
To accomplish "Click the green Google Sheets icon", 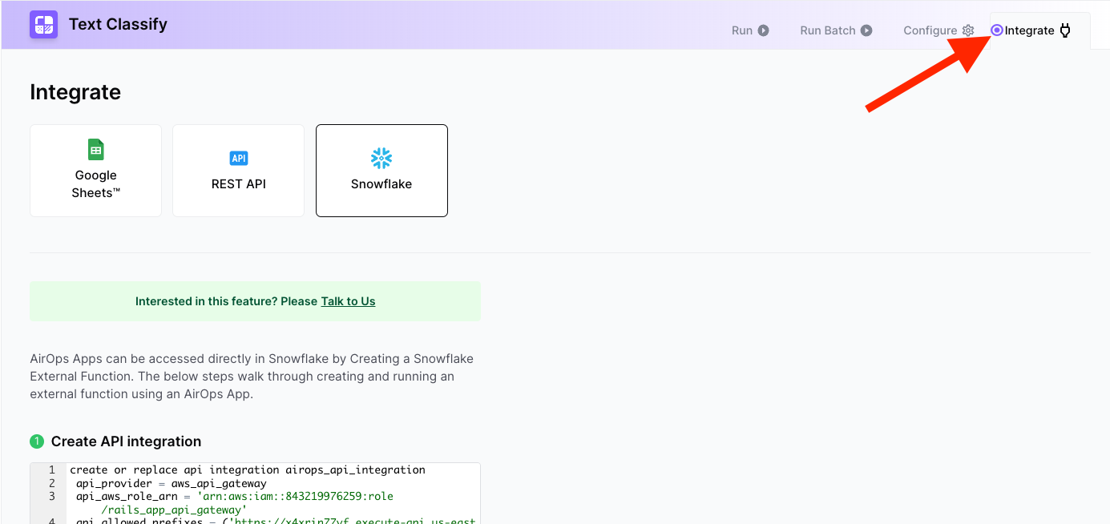I will [96, 150].
